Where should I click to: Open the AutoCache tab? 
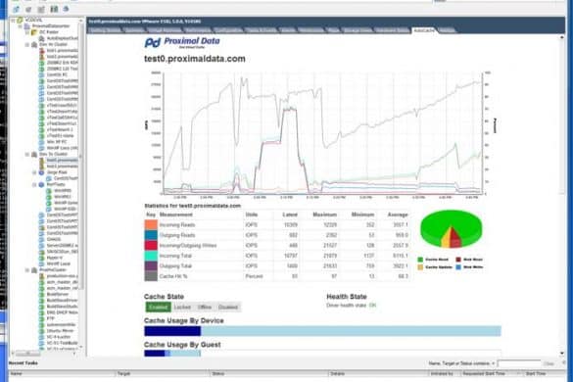tap(424, 30)
